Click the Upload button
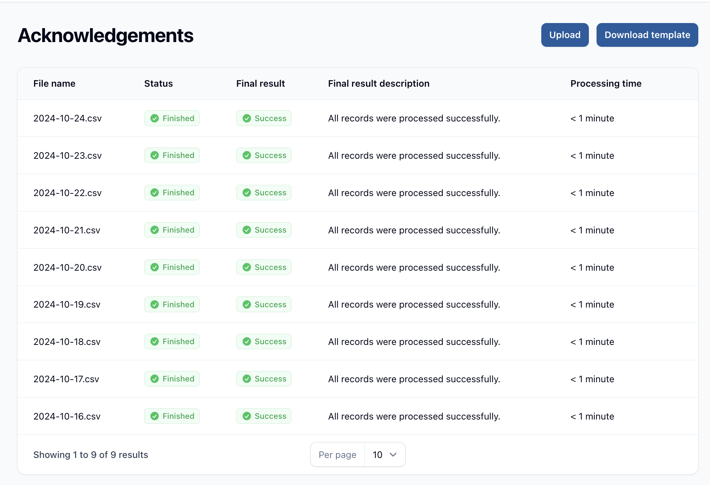Image resolution: width=710 pixels, height=485 pixels. pyautogui.click(x=565, y=35)
